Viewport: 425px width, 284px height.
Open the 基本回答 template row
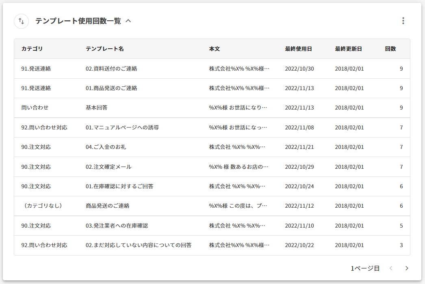96,108
